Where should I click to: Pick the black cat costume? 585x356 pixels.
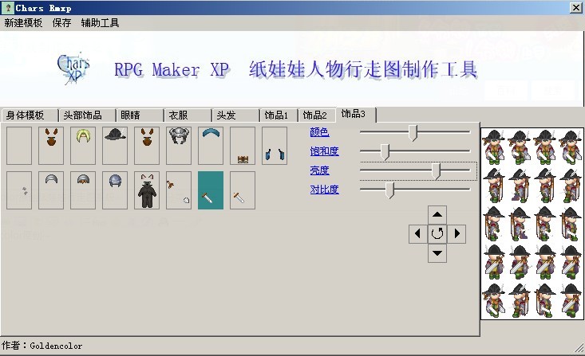147,190
